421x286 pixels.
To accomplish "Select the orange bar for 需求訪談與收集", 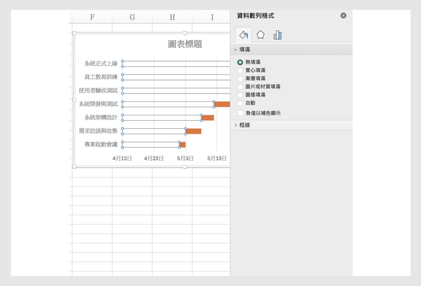I will point(193,131).
